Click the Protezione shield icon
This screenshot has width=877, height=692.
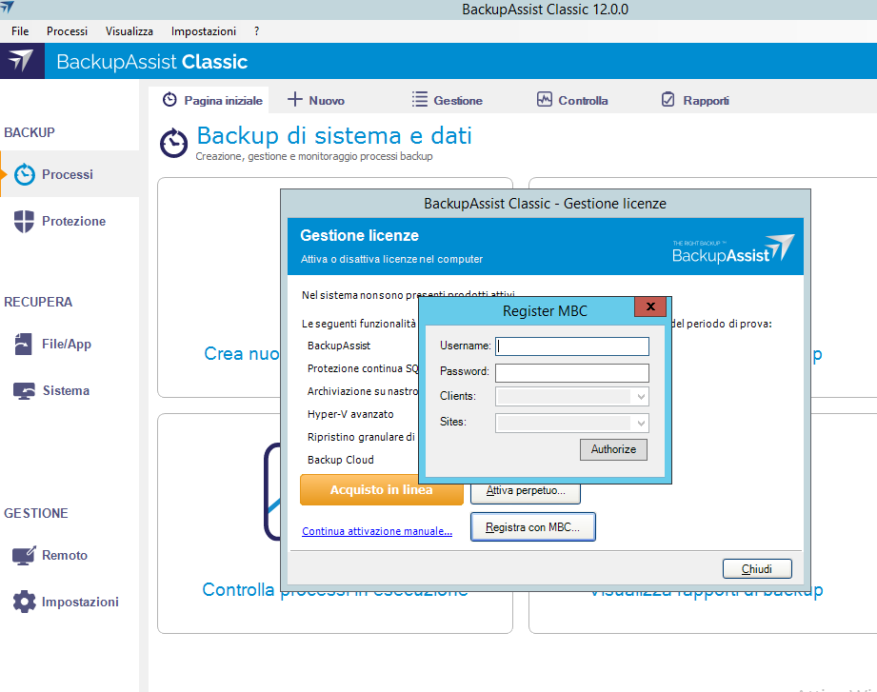point(25,221)
